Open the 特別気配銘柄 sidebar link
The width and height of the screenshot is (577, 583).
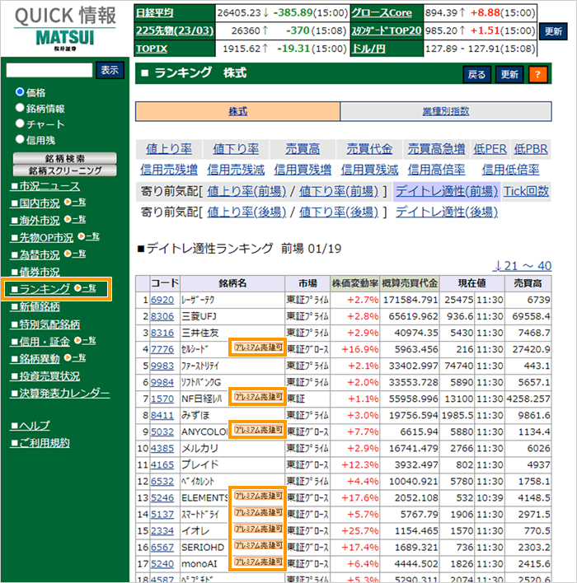click(x=45, y=324)
